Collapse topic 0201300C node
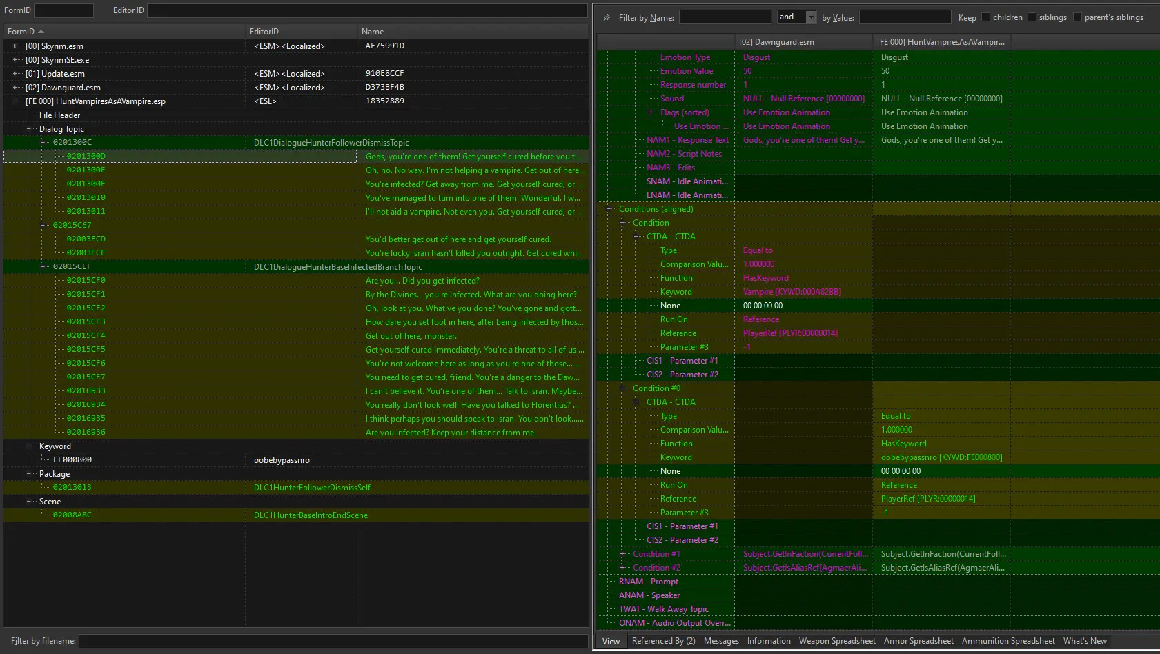The width and height of the screenshot is (1160, 654). coord(42,143)
